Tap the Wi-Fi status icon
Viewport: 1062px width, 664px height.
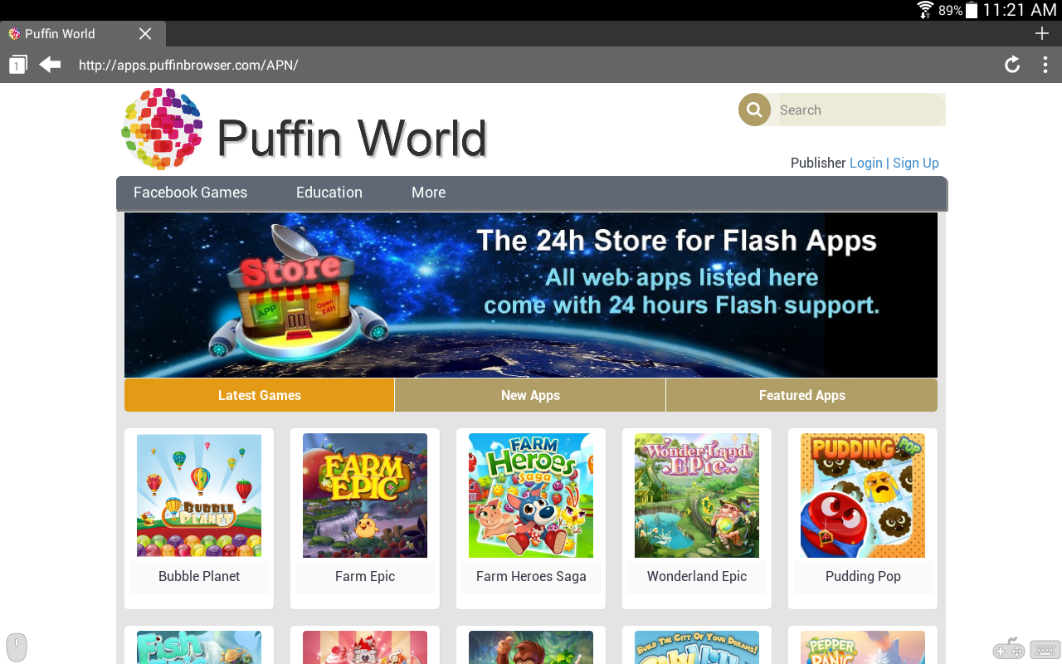point(925,10)
